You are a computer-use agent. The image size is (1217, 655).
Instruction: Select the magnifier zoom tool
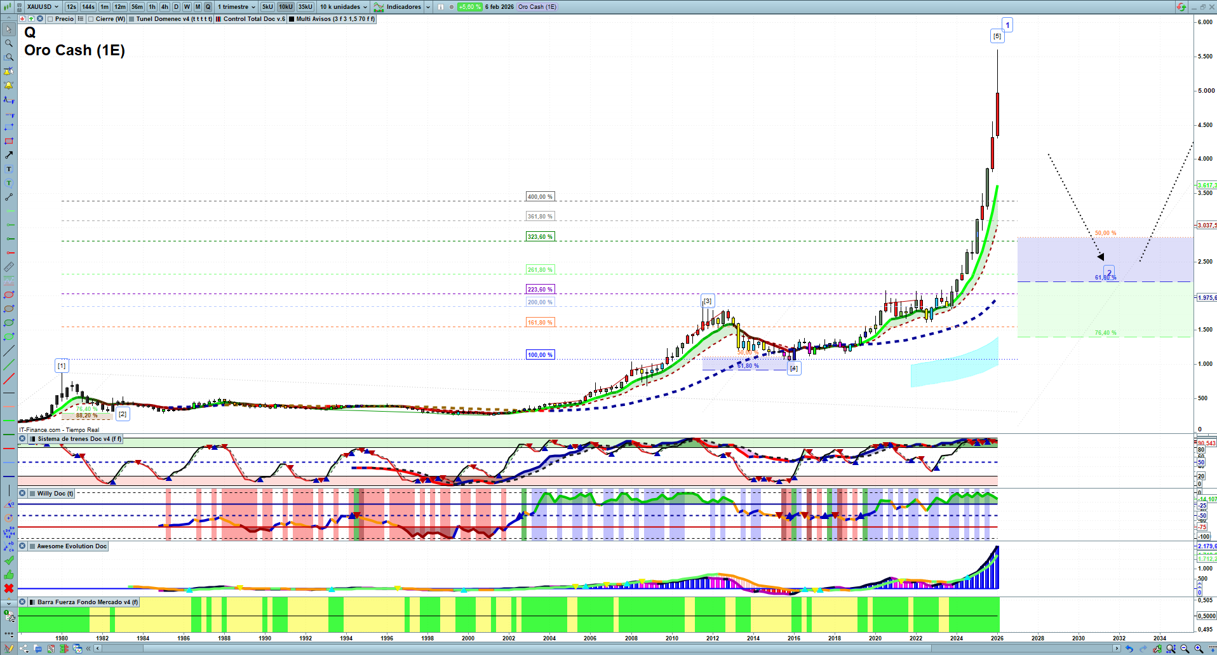(8, 43)
